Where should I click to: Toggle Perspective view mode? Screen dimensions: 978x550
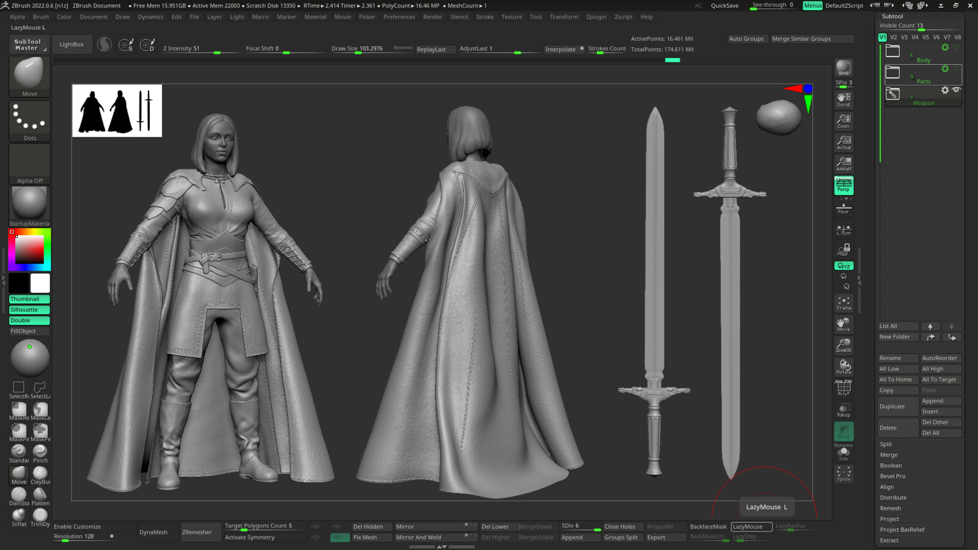[x=844, y=185]
